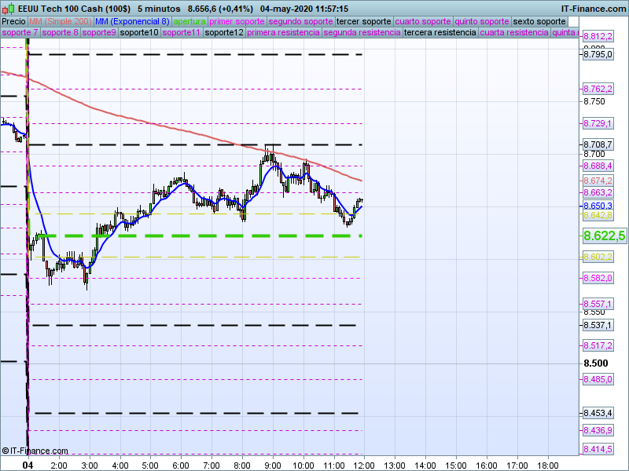629x471 pixels.
Task: Select the Precio indicator label
Action: tap(13, 21)
